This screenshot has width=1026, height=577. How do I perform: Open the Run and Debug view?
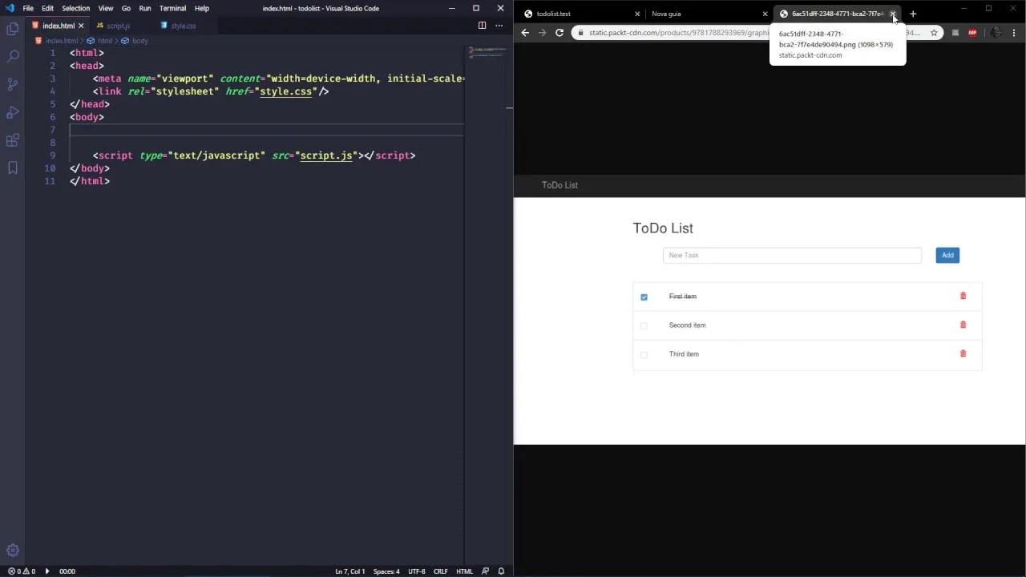click(x=13, y=112)
